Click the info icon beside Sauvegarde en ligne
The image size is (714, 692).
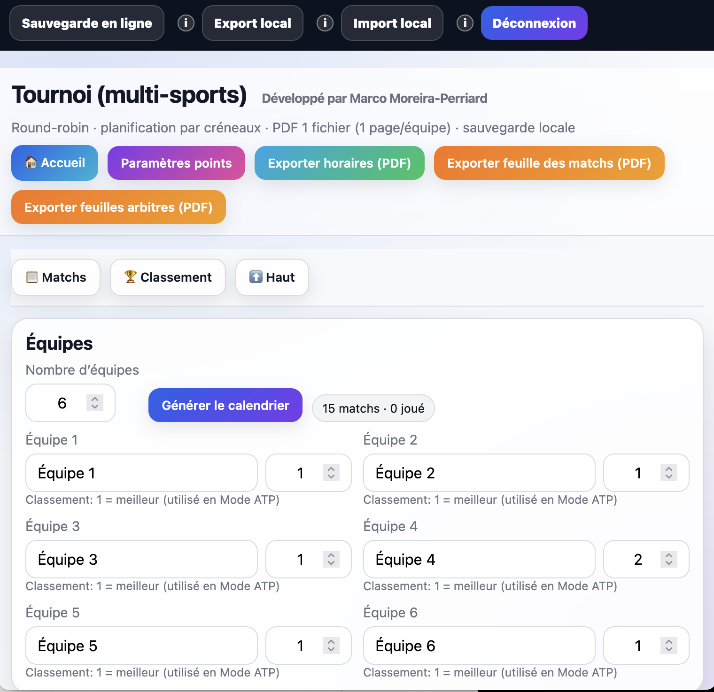tap(186, 23)
